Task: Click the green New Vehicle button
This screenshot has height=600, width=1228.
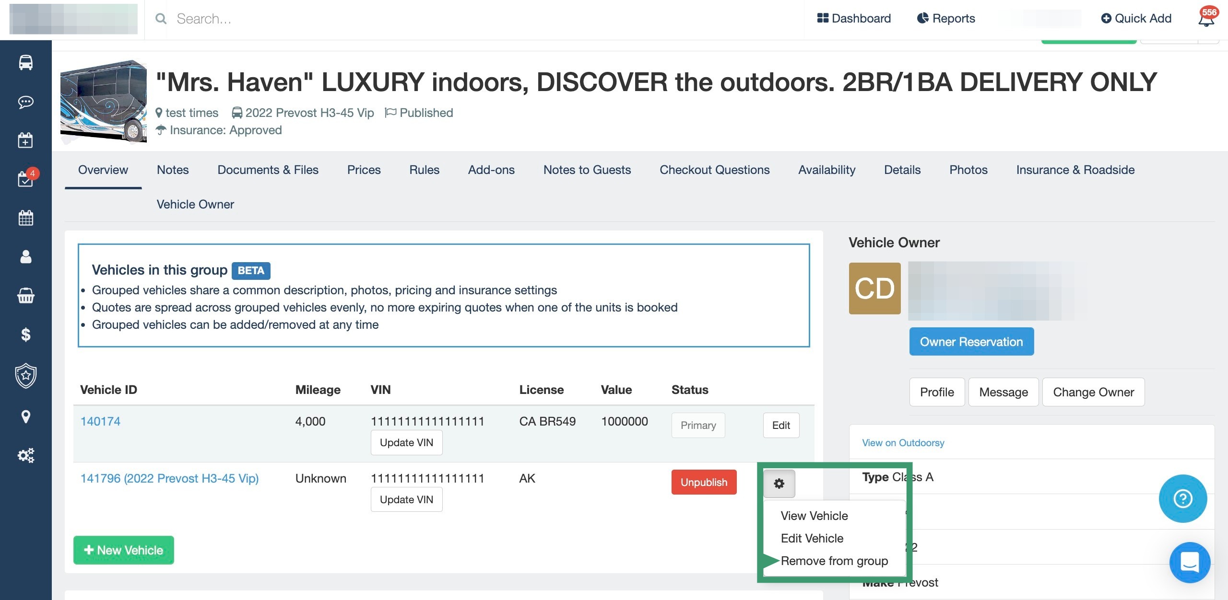Action: coord(124,550)
